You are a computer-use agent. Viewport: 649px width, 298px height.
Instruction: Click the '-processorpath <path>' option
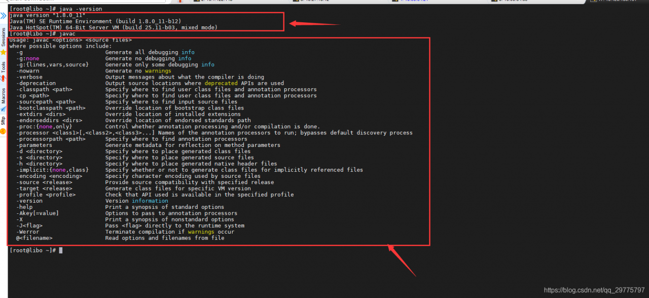tap(51, 139)
